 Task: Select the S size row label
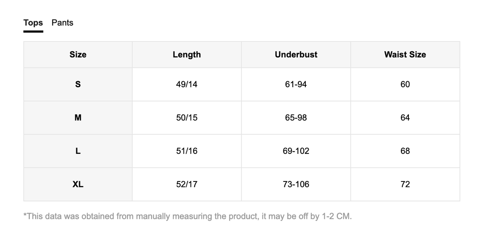[x=78, y=84]
